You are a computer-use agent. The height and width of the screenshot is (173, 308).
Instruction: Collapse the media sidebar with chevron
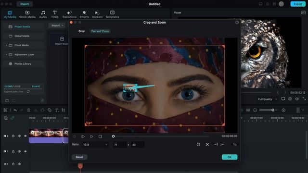[42, 100]
